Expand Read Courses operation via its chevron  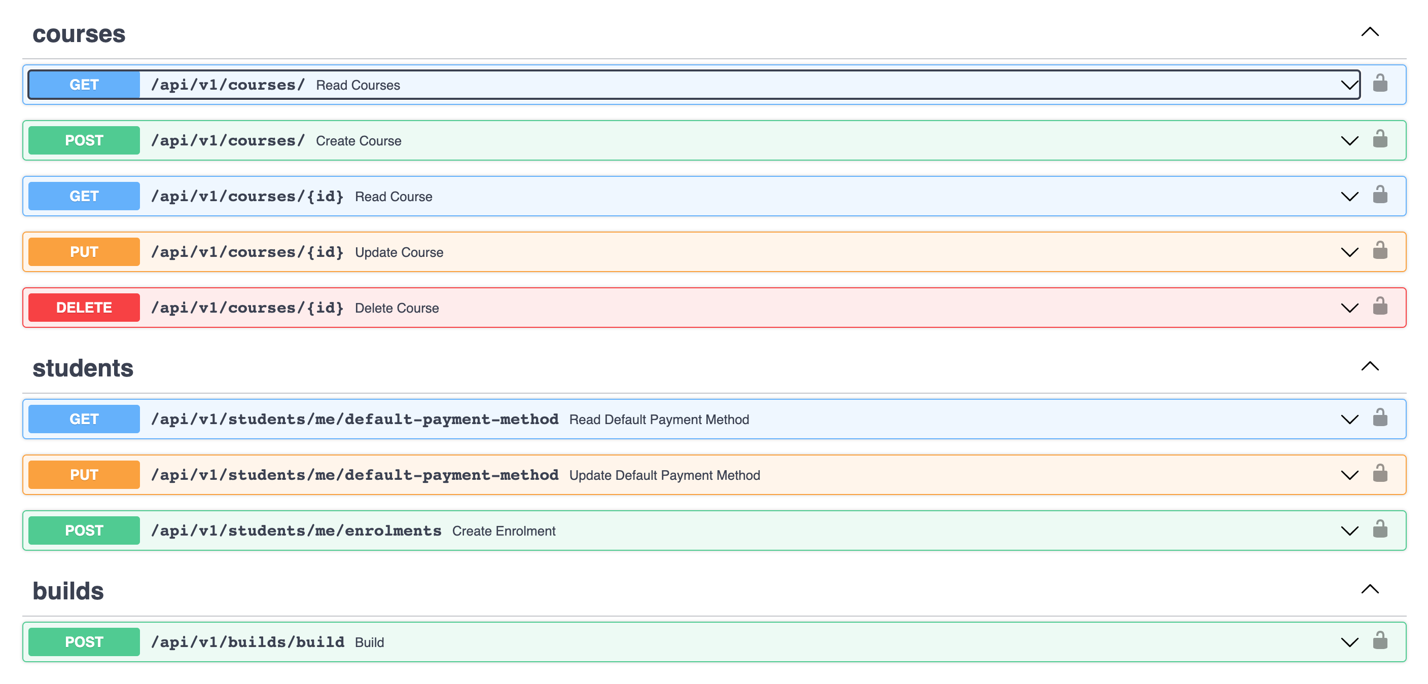[x=1349, y=85]
